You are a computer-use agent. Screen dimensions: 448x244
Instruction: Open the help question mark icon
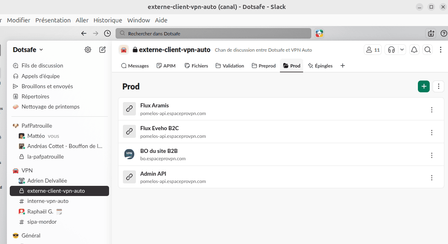pyautogui.click(x=444, y=33)
